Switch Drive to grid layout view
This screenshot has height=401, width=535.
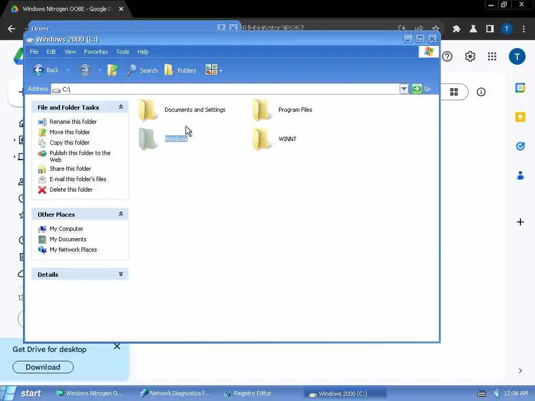click(x=454, y=92)
